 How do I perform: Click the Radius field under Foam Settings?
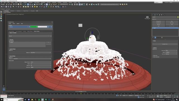(41, 64)
